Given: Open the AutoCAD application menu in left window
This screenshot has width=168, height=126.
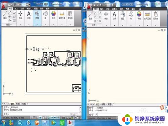Looking at the screenshot, I should pos(4,6).
